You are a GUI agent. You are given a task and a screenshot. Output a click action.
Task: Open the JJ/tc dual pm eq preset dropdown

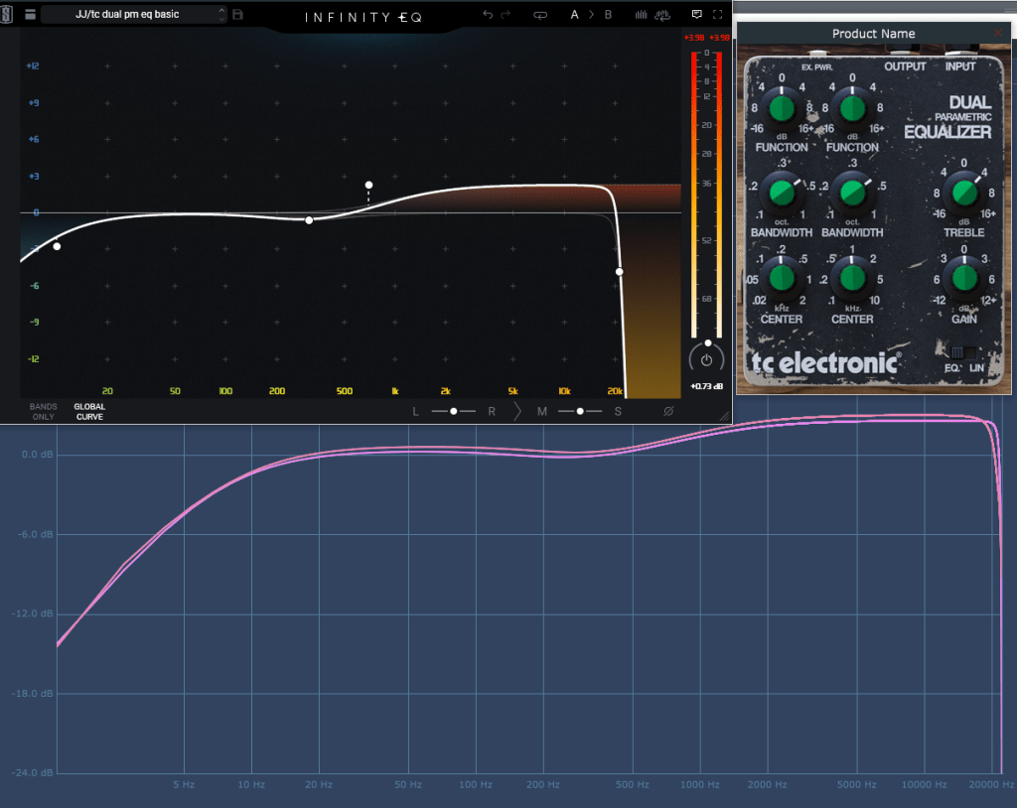pos(127,15)
